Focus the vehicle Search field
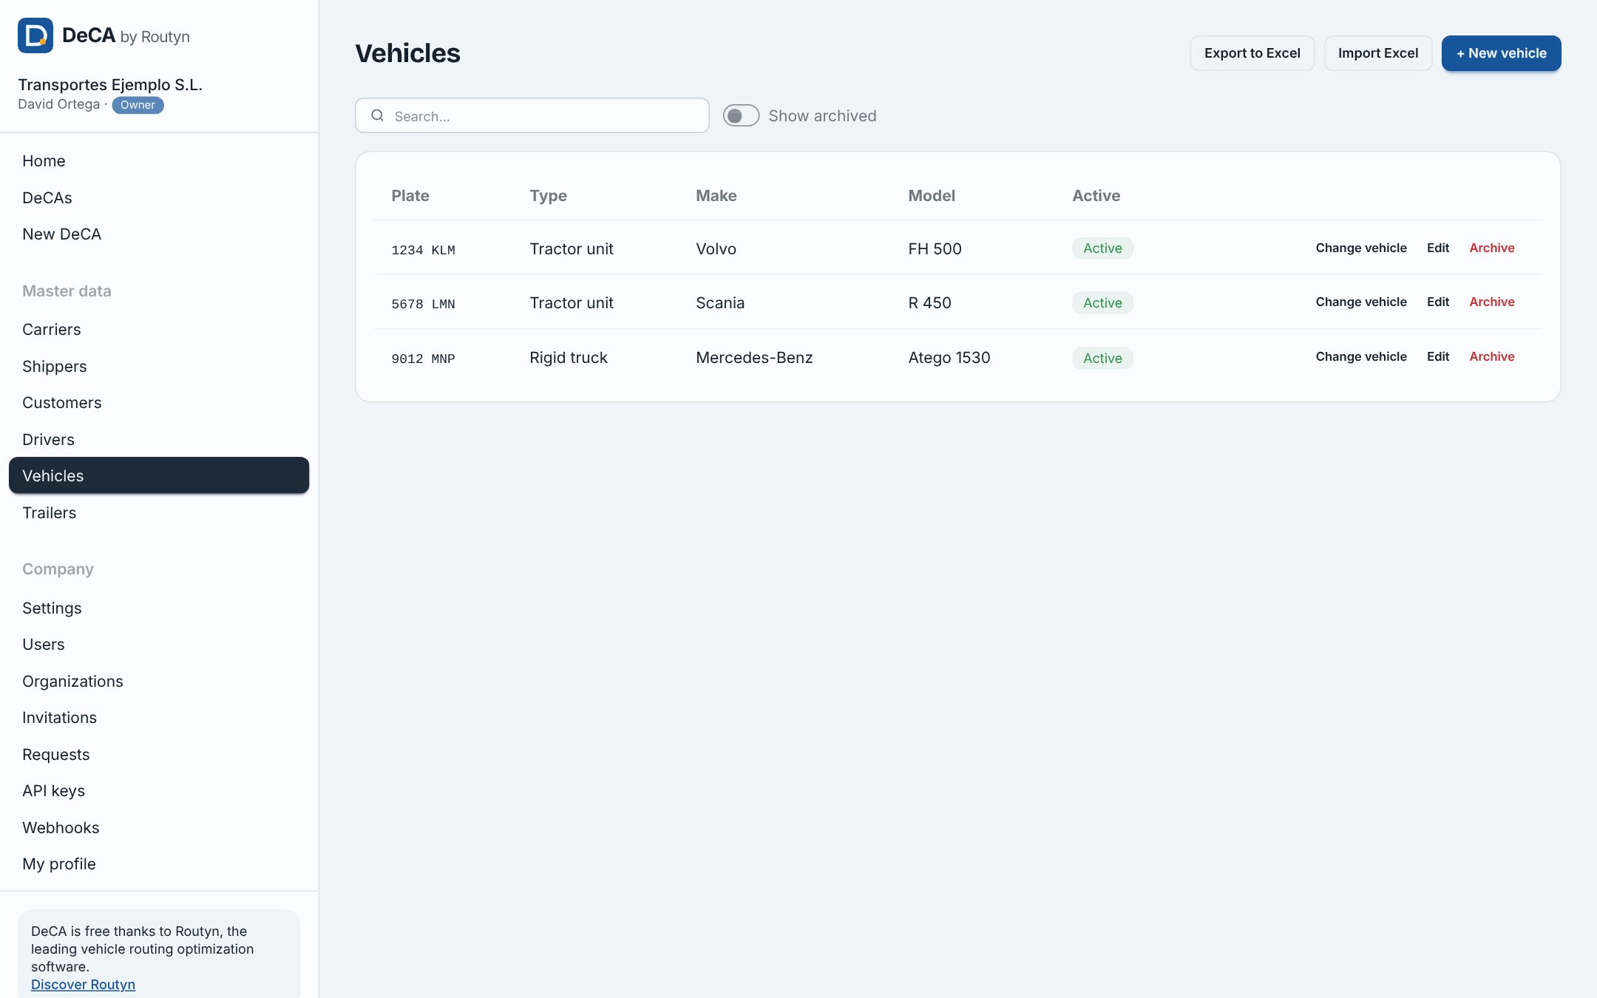 (x=532, y=115)
